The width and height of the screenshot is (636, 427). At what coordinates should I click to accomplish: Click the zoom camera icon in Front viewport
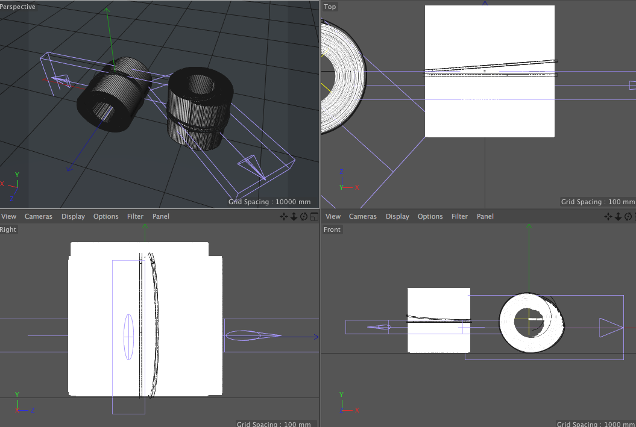618,217
